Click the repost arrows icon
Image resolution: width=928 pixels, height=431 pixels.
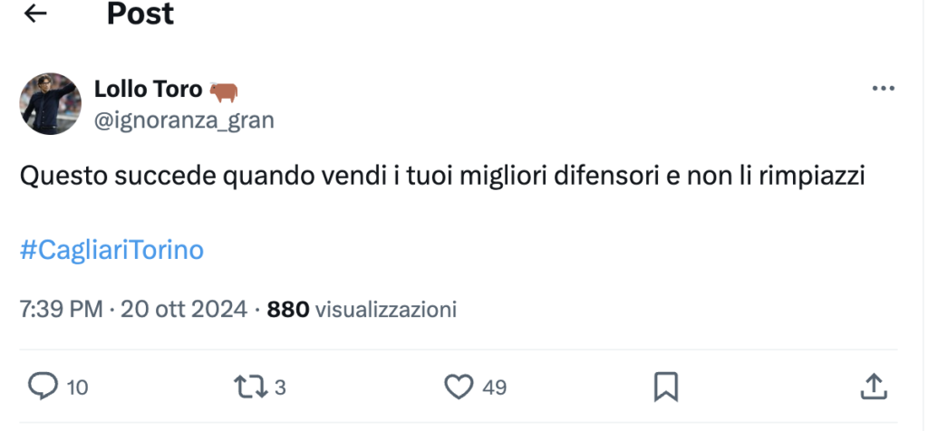[250, 388]
